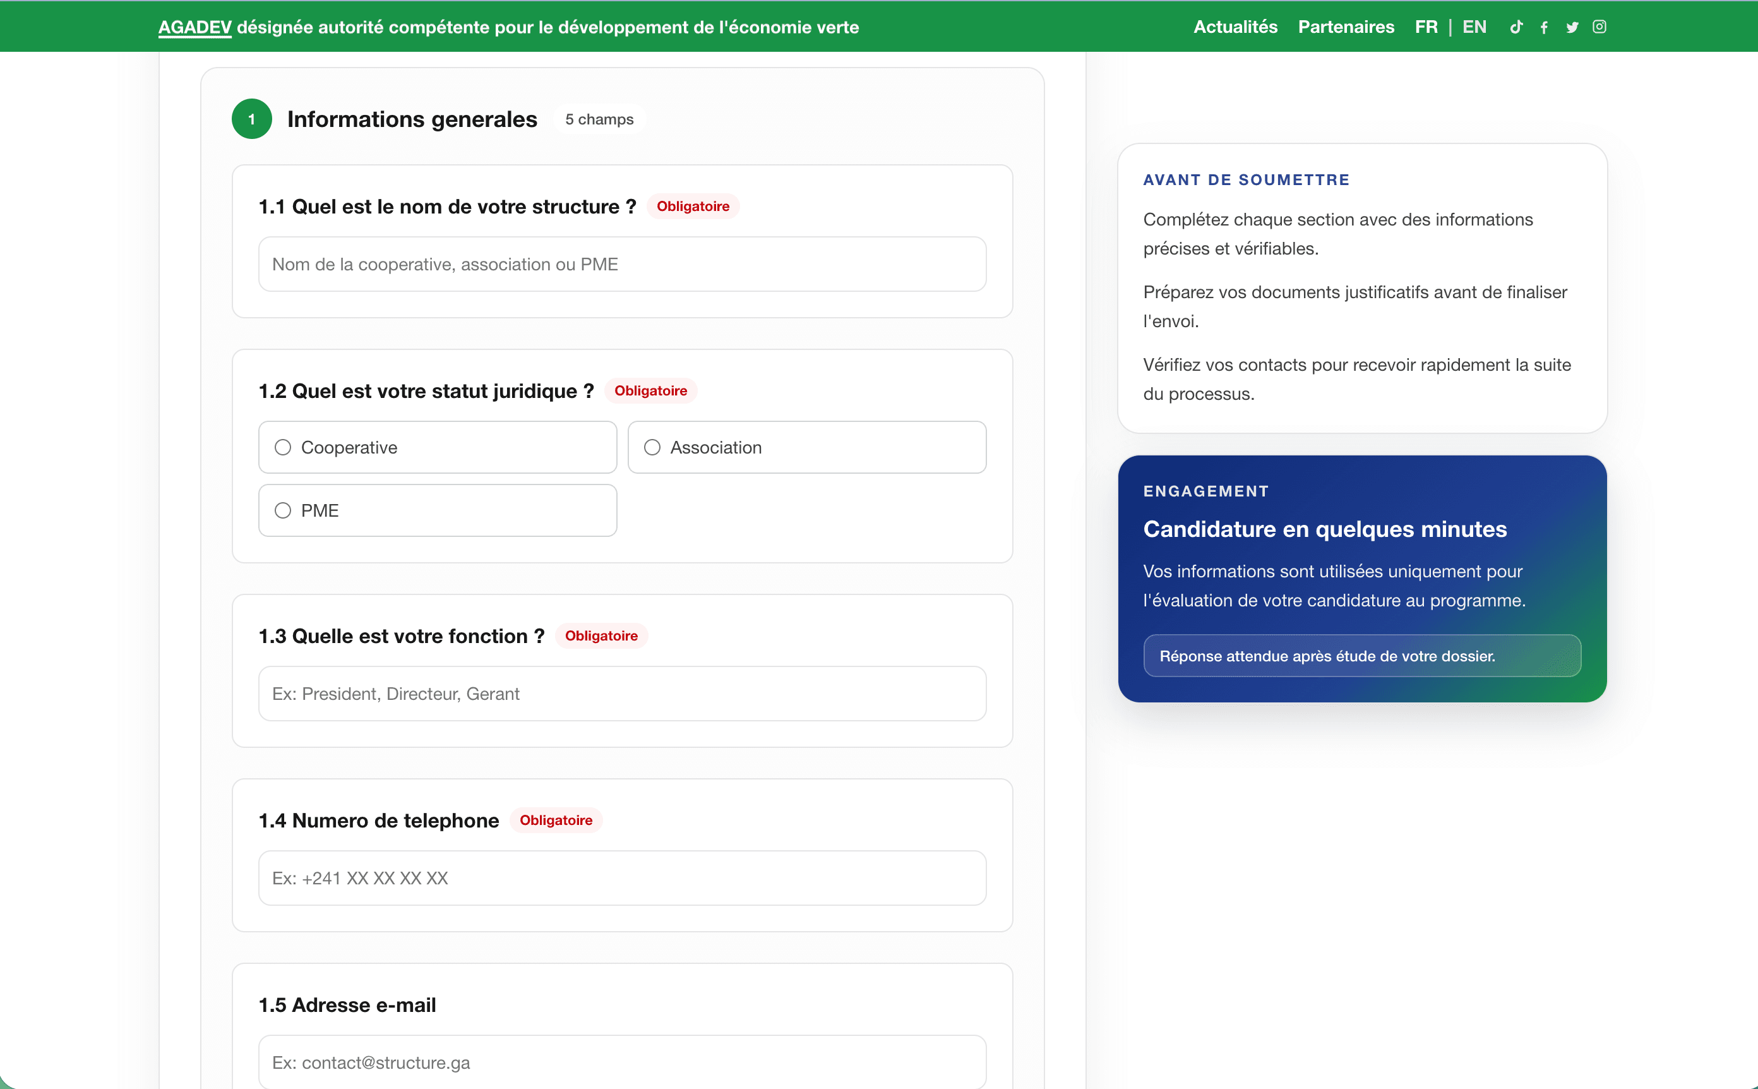Open the Twitter social icon
Screen dimensions: 1758x1089
(1572, 27)
